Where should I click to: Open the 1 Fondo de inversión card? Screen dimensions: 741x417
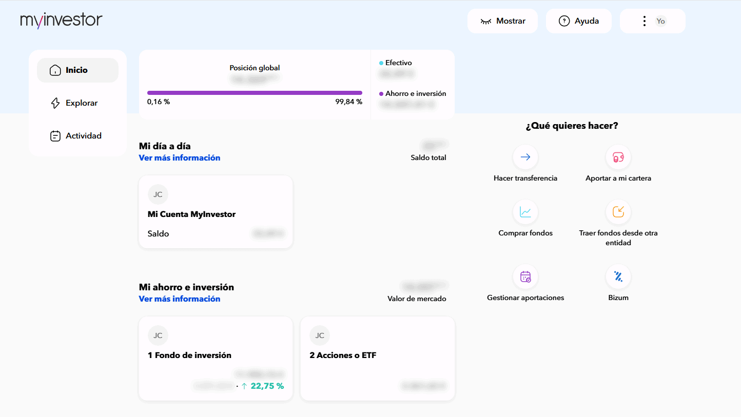pyautogui.click(x=216, y=359)
